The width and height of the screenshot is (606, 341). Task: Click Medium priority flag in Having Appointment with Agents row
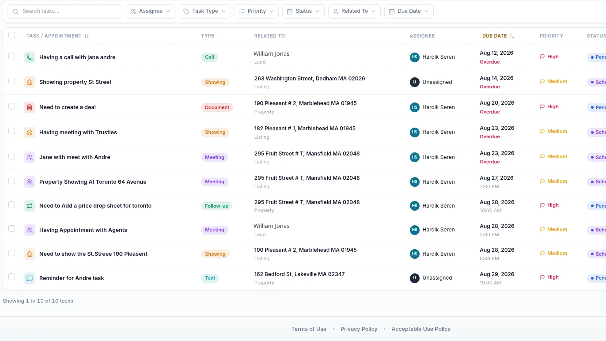pyautogui.click(x=542, y=229)
